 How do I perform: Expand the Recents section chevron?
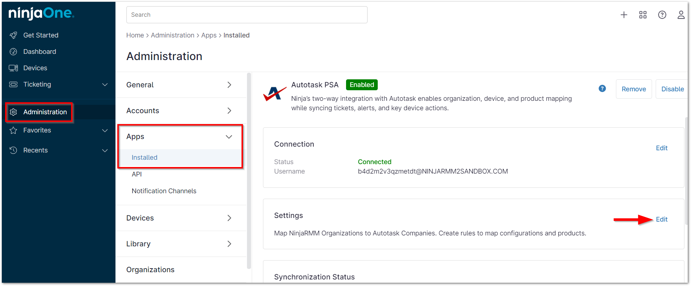[x=105, y=151]
